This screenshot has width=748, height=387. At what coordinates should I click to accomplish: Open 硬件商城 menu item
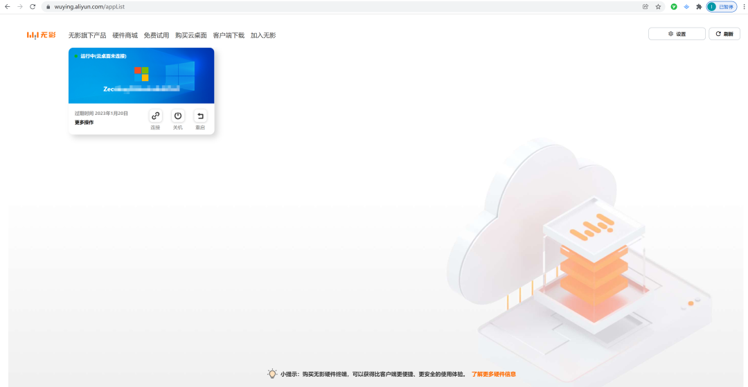click(125, 35)
